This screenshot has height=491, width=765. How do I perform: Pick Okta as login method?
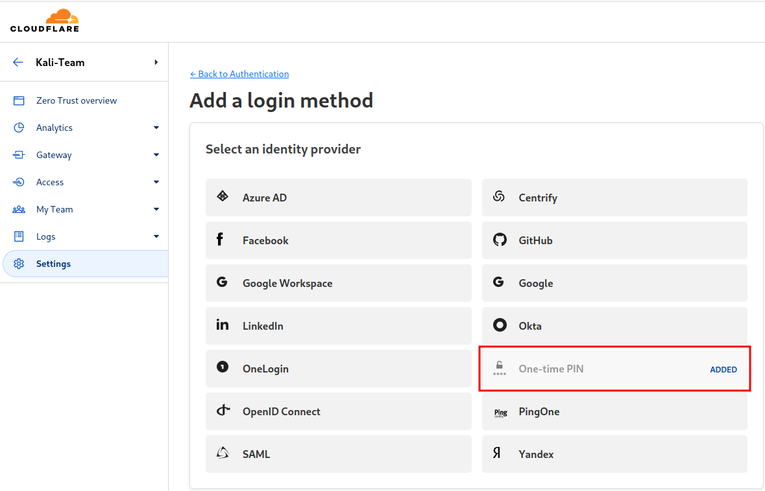pyautogui.click(x=614, y=326)
